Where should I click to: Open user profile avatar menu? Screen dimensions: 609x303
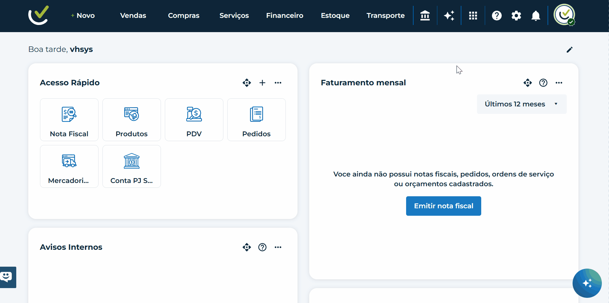click(x=564, y=15)
